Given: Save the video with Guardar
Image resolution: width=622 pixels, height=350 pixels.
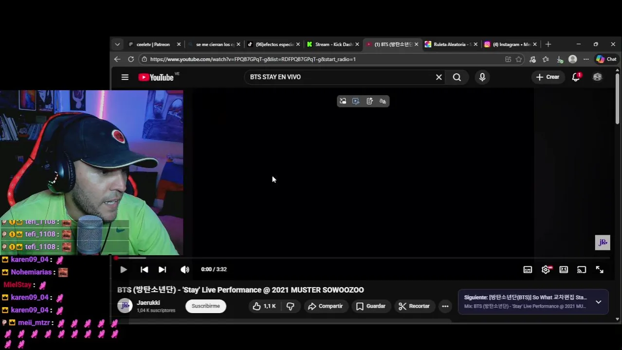Looking at the screenshot, I should (x=371, y=306).
